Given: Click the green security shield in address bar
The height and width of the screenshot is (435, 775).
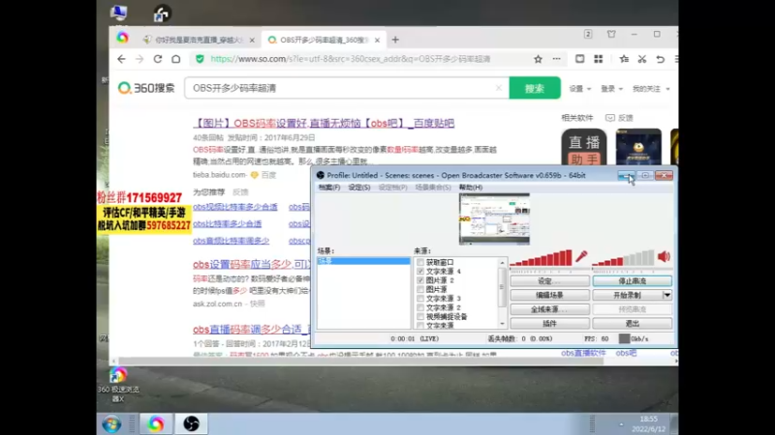Looking at the screenshot, I should point(200,59).
